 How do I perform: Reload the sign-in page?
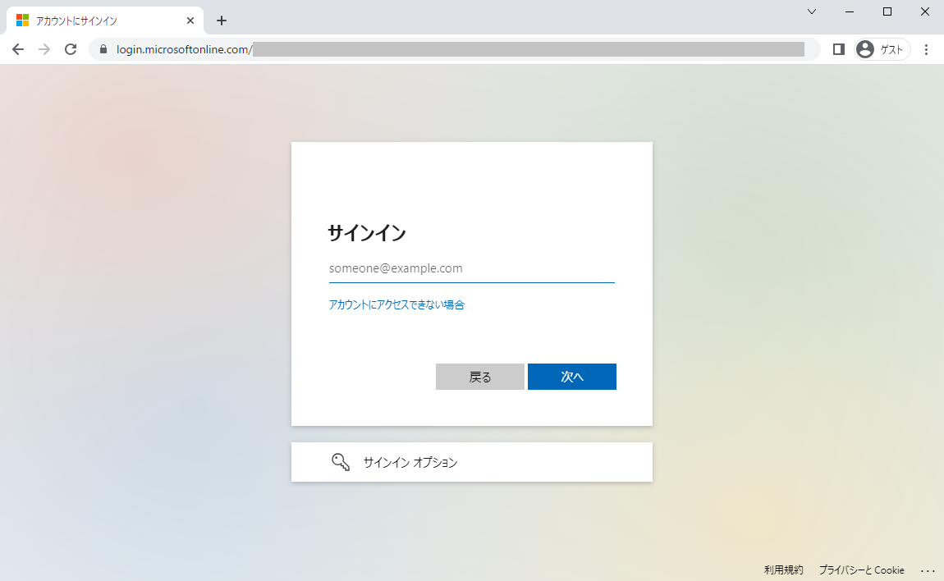[71, 49]
